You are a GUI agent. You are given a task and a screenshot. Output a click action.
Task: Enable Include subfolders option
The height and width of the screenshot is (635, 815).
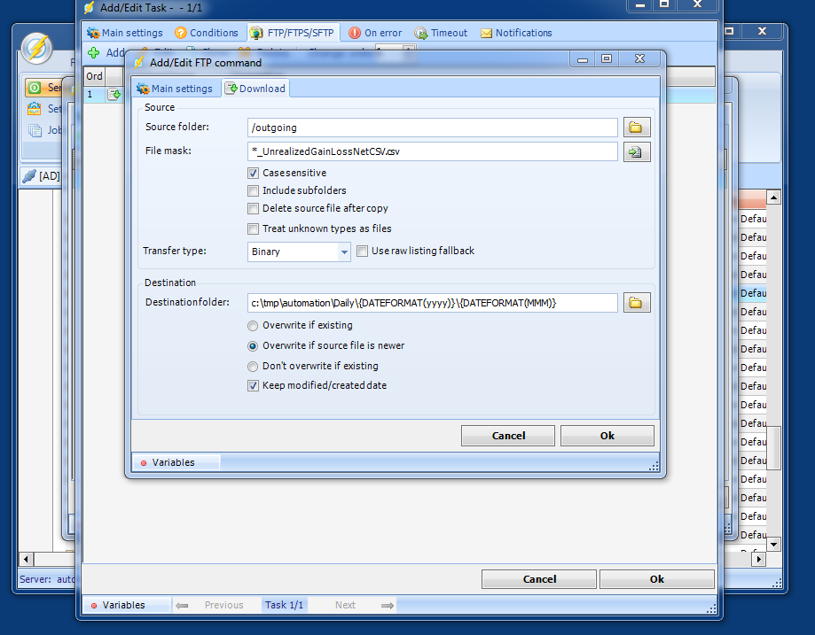pos(254,190)
